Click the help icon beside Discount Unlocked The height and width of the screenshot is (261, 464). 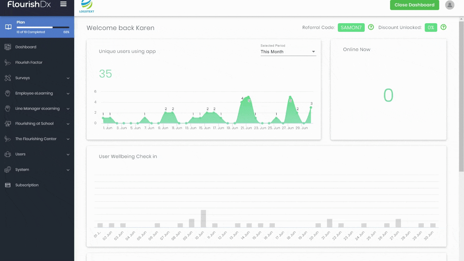tap(443, 27)
